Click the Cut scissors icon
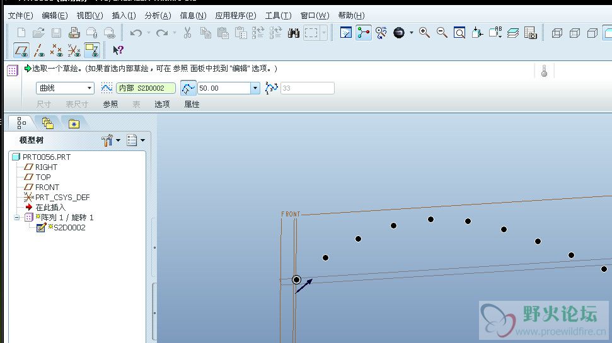612x343 pixels. [188, 33]
